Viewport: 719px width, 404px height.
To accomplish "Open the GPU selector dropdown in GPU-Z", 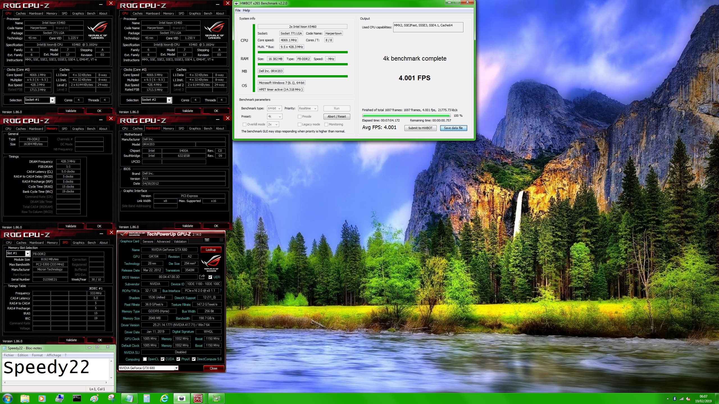I will coord(149,368).
